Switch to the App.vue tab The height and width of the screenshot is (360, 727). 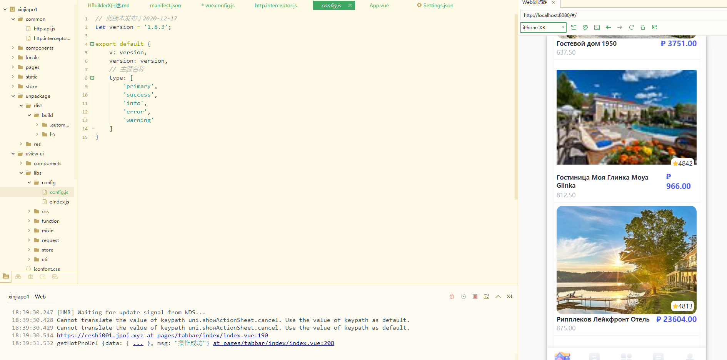click(379, 5)
